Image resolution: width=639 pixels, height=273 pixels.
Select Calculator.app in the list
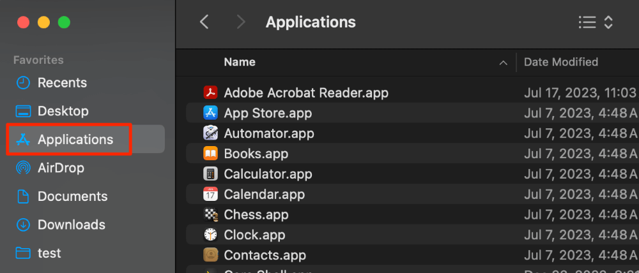268,173
